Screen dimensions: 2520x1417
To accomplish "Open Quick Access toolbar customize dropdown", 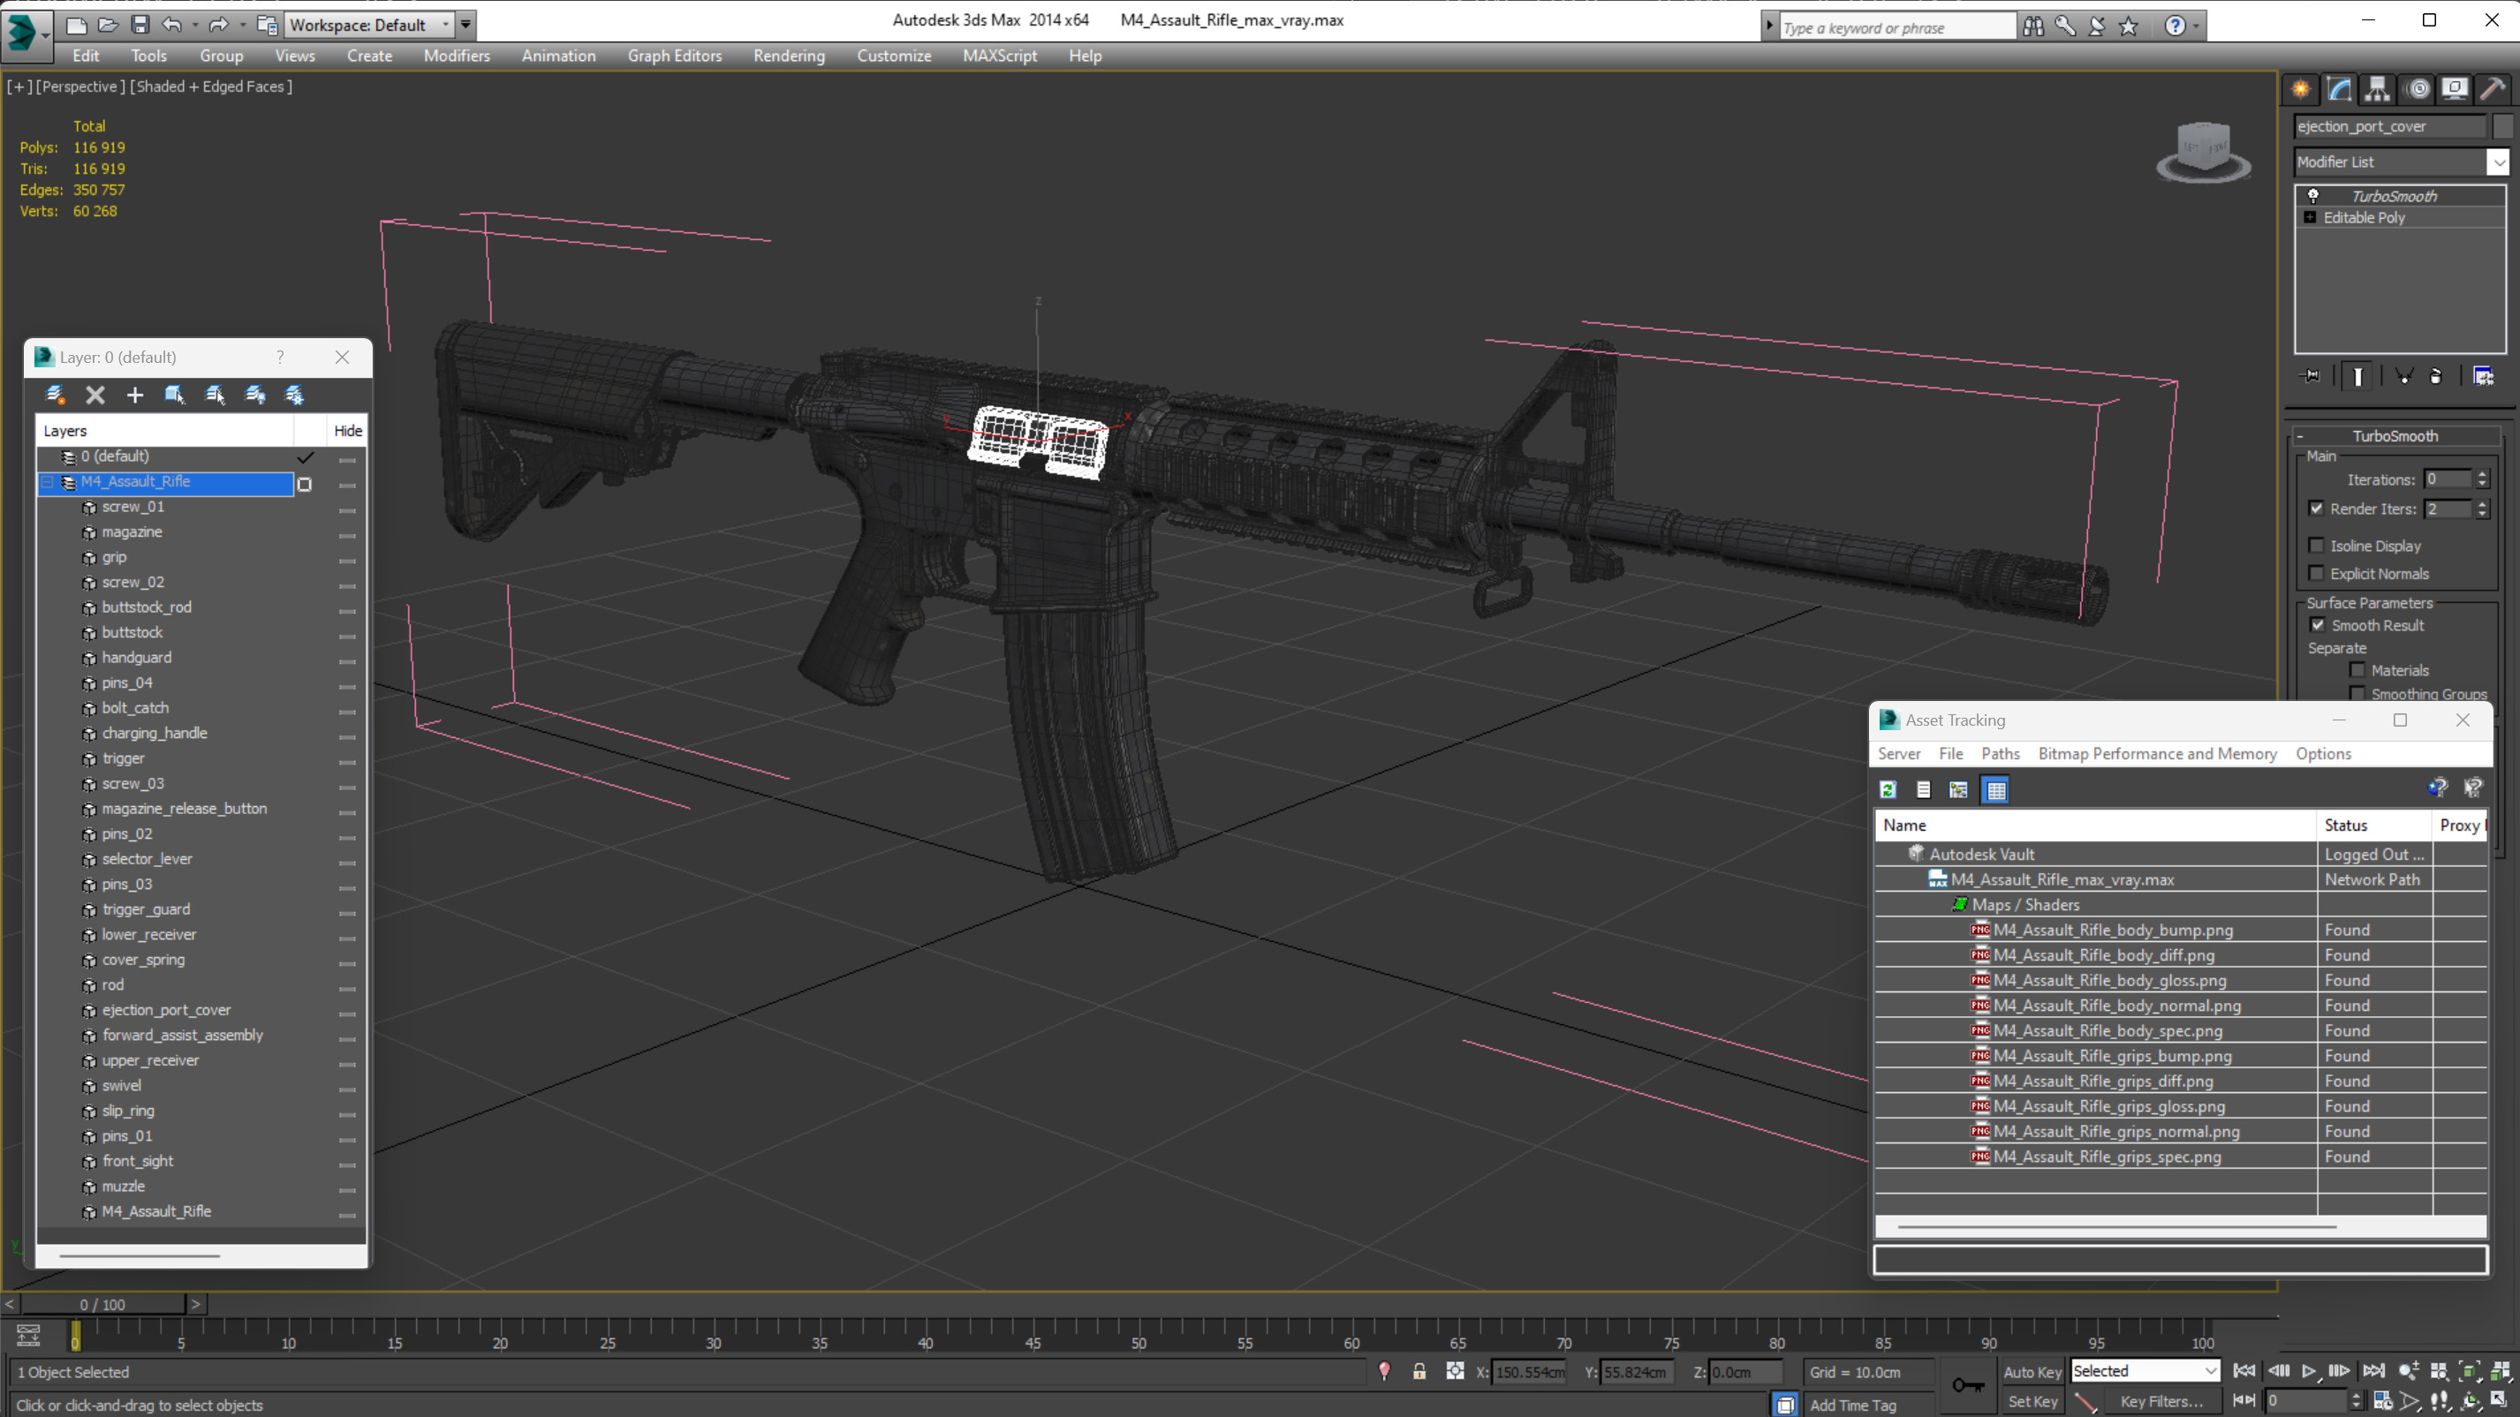I will (x=465, y=25).
